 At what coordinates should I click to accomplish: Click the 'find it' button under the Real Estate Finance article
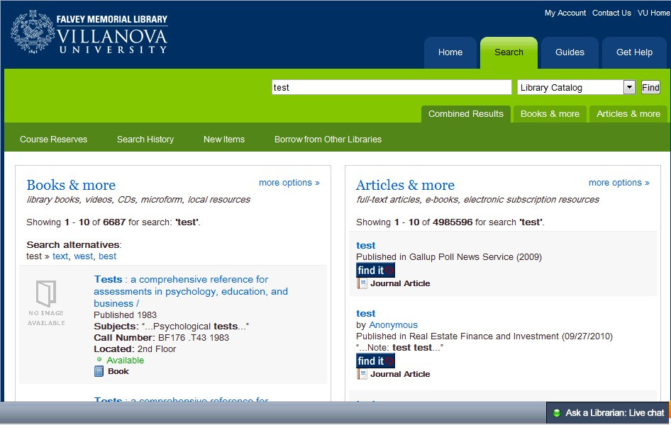point(375,361)
